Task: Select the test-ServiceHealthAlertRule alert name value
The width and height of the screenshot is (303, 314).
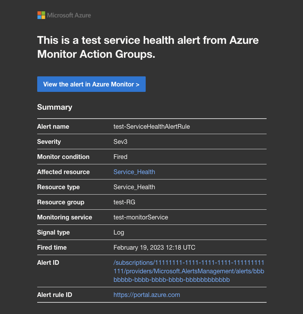Action: coord(151,126)
